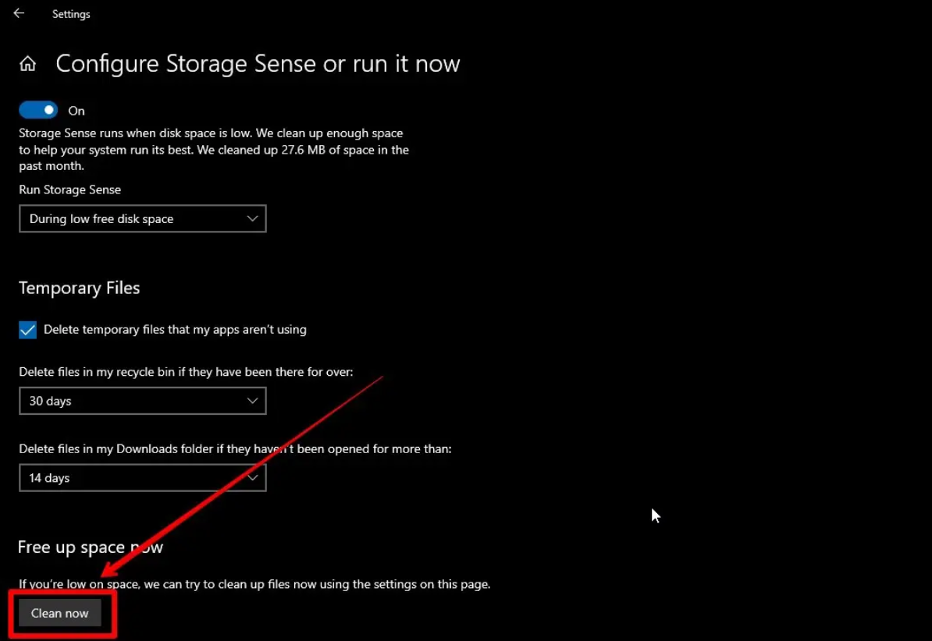Turn off the Storage Sense toggle switch
This screenshot has height=641, width=932.
pos(38,111)
